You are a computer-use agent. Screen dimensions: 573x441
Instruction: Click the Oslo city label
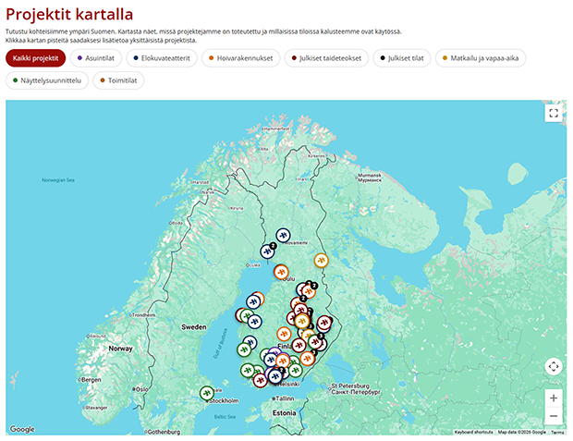coord(141,389)
